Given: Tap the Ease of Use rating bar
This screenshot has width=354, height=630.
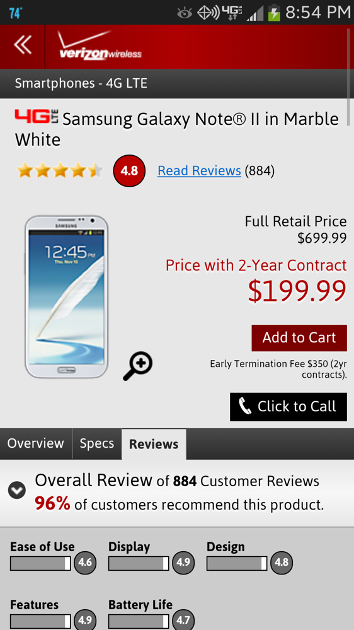Looking at the screenshot, I should point(40,563).
